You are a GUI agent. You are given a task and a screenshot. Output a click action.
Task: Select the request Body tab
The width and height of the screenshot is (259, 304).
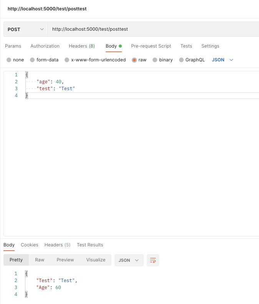tap(114, 46)
